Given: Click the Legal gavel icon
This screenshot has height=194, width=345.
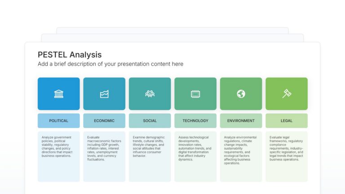Looking at the screenshot, I should (x=287, y=94).
